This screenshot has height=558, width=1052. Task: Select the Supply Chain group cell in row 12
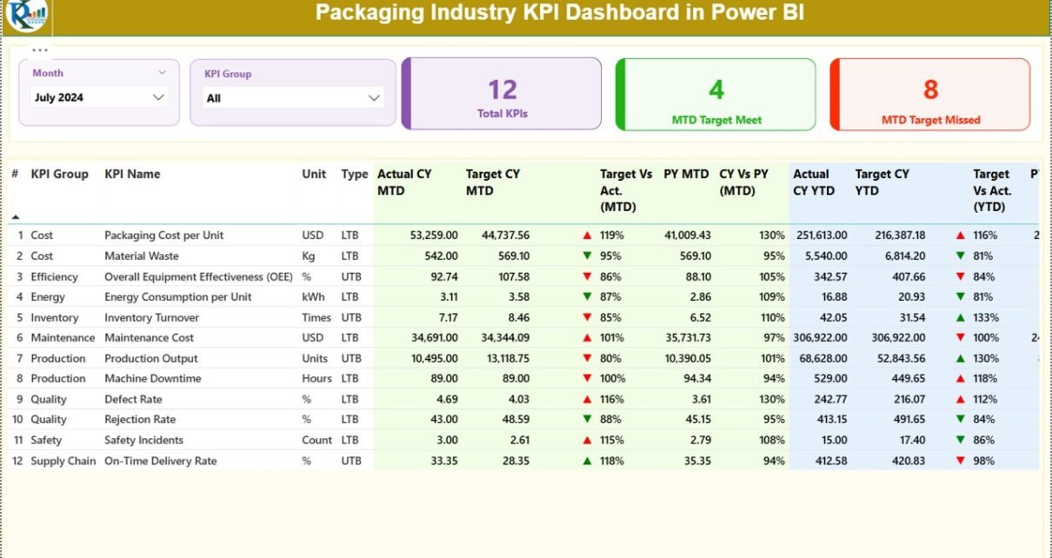point(63,462)
